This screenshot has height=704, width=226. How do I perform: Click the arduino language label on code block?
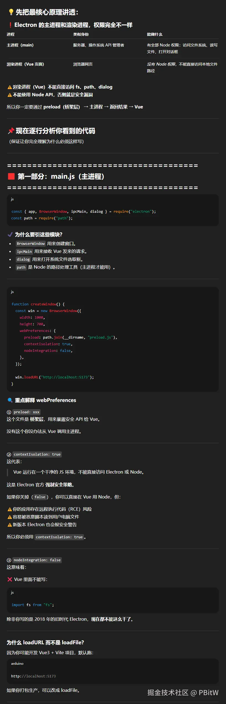click(17, 664)
